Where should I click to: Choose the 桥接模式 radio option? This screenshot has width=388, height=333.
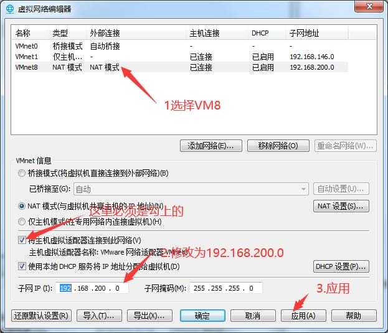(22, 173)
